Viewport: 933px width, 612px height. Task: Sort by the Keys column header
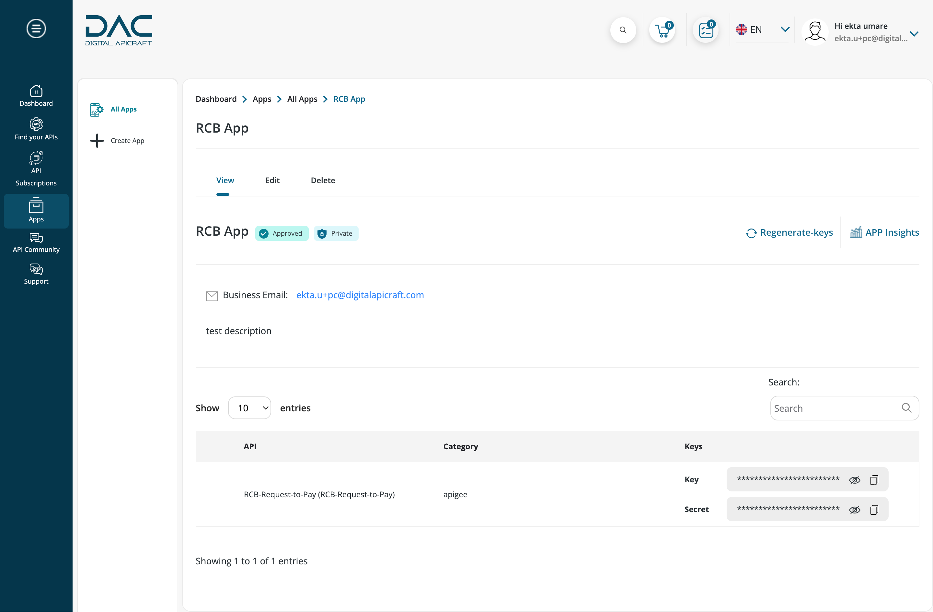pyautogui.click(x=694, y=446)
